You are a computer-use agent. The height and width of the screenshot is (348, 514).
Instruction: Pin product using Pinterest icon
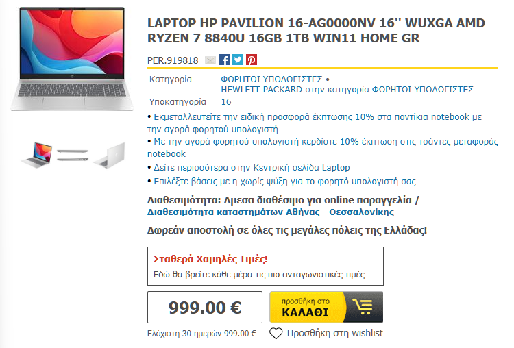coord(252,60)
